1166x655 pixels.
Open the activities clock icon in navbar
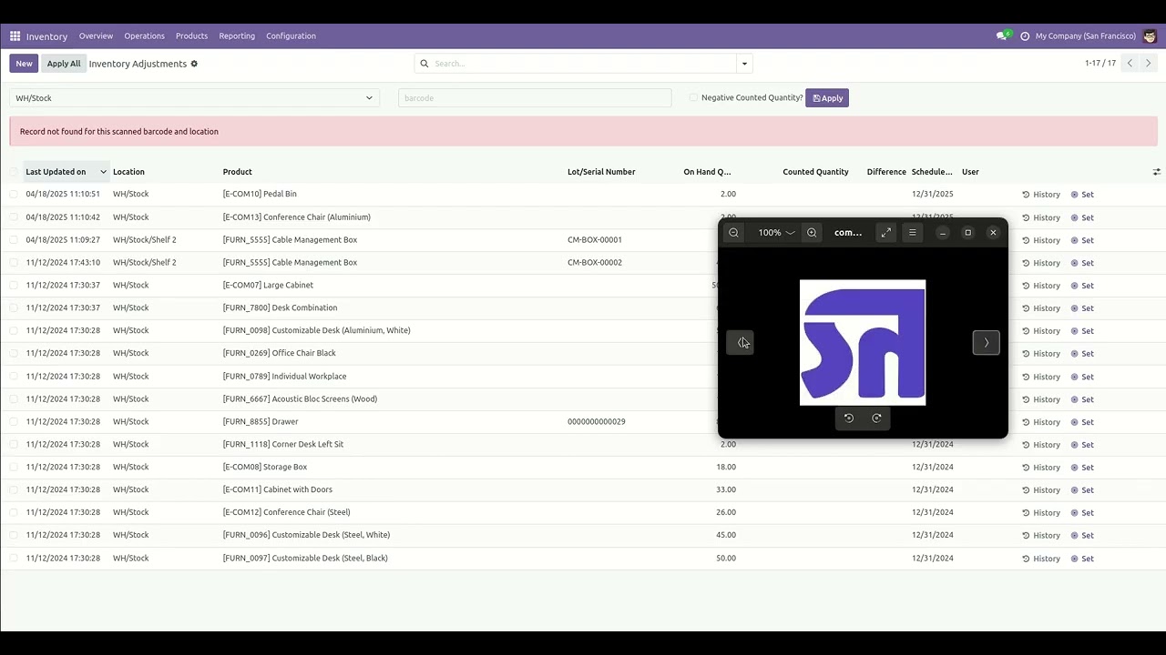click(1025, 36)
